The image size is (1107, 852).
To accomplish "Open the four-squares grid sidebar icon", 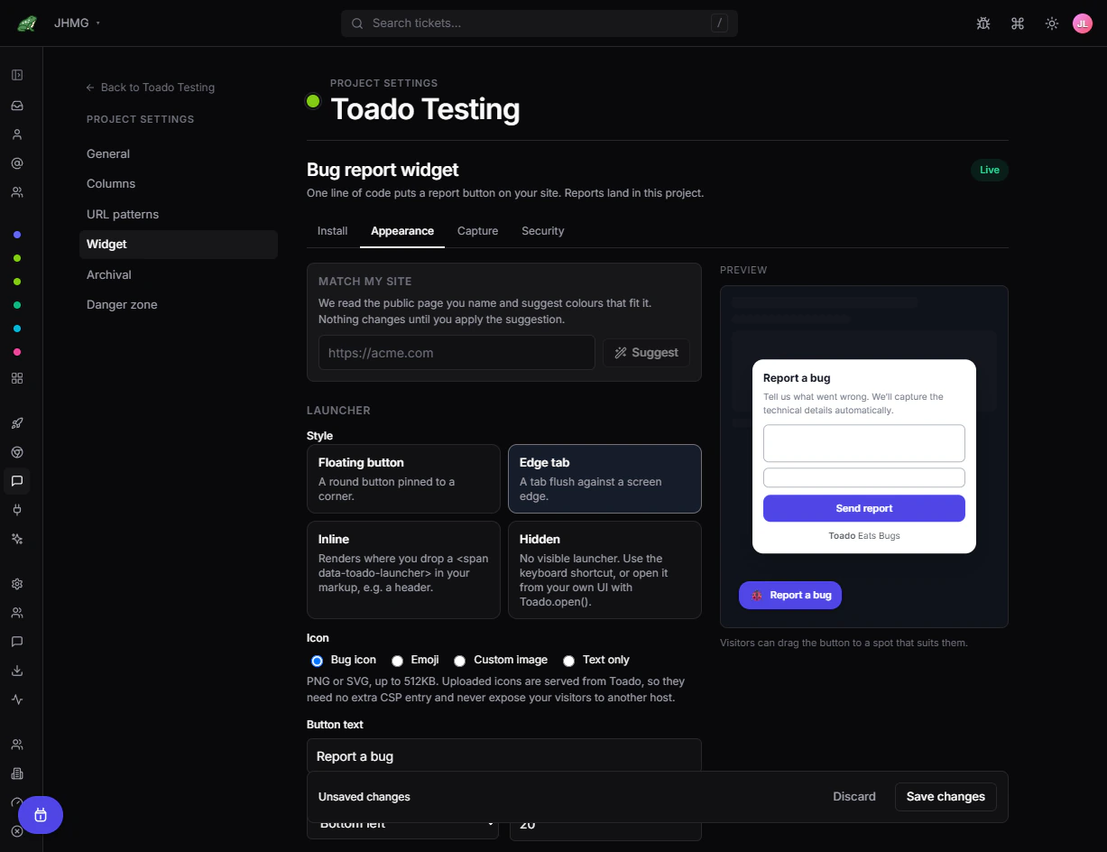I will click(x=17, y=378).
